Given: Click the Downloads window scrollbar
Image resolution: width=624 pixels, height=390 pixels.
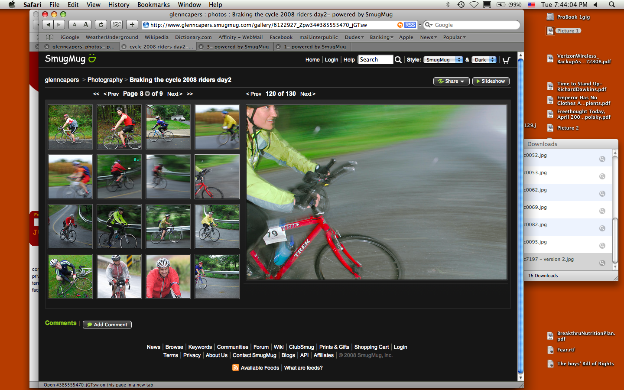Looking at the screenshot, I should [x=614, y=240].
